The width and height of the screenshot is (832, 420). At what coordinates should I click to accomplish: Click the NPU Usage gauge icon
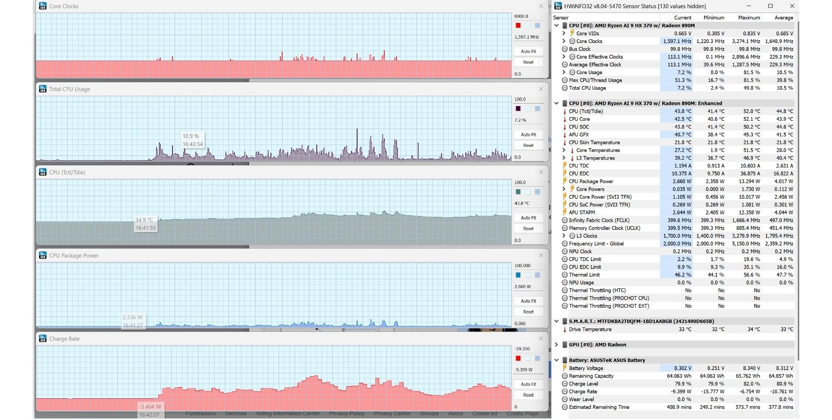(x=565, y=283)
